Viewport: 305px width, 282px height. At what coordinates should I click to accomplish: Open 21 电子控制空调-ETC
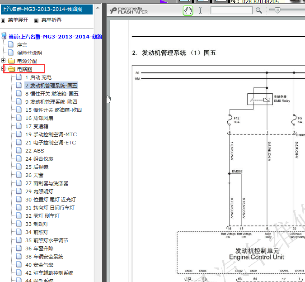[51, 143]
